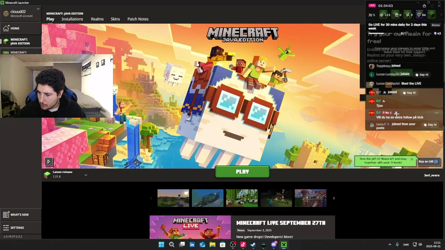Click the previous arrow of the screenshot carousel
445x250 pixels.
(x=151, y=198)
